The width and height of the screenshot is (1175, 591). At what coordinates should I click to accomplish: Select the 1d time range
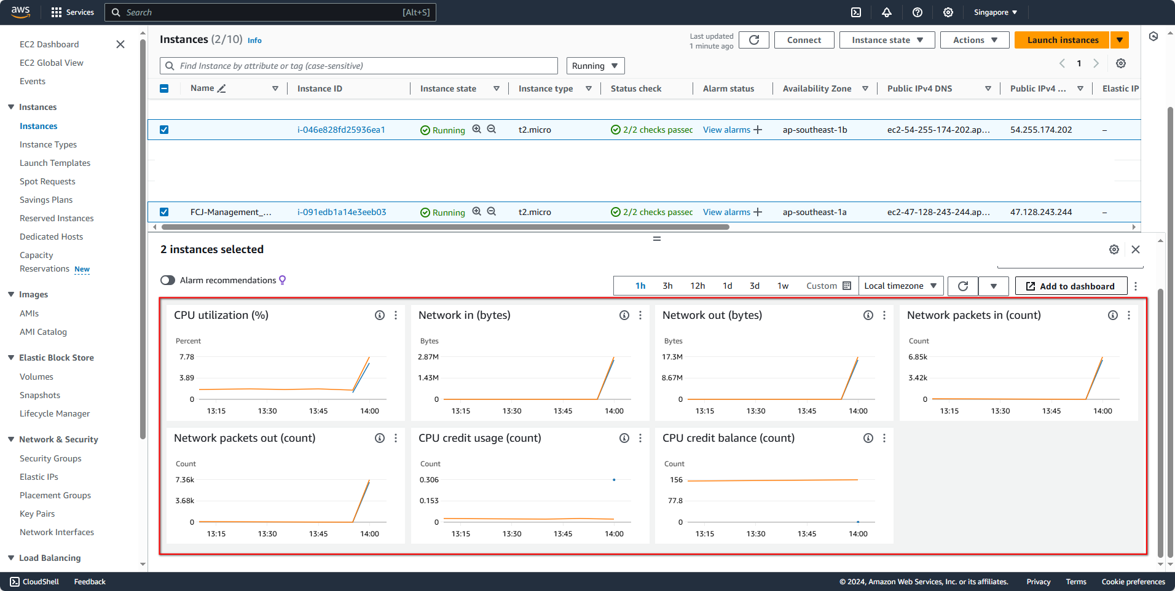point(728,286)
